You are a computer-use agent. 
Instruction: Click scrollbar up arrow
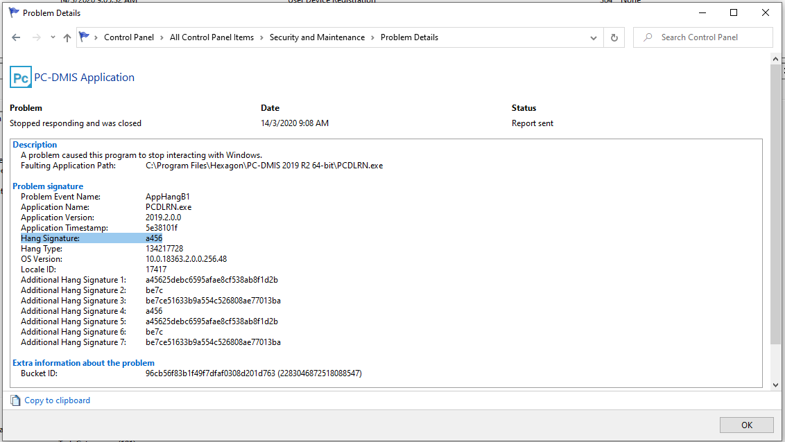point(775,59)
